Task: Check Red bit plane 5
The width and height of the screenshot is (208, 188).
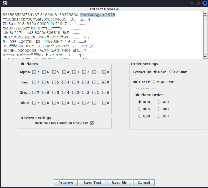Action: click(x=54, y=82)
